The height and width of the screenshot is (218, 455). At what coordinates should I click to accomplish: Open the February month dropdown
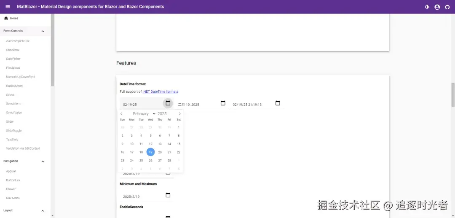(144, 114)
